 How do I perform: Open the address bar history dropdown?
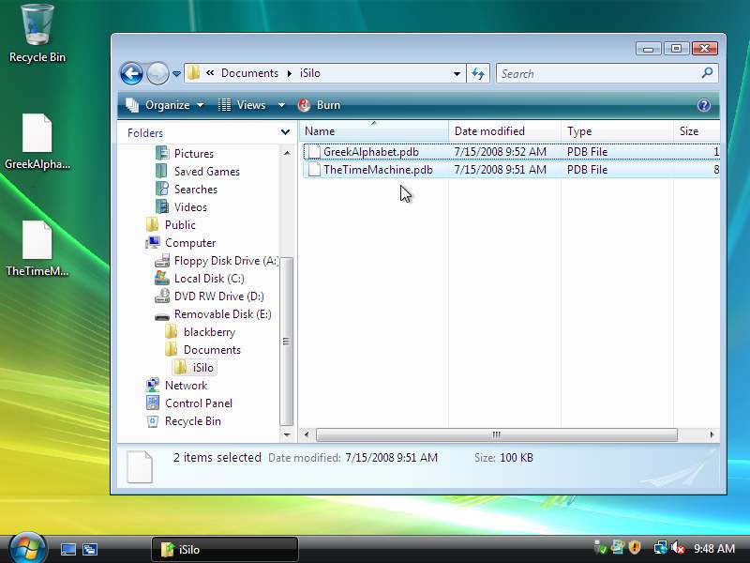click(x=457, y=73)
